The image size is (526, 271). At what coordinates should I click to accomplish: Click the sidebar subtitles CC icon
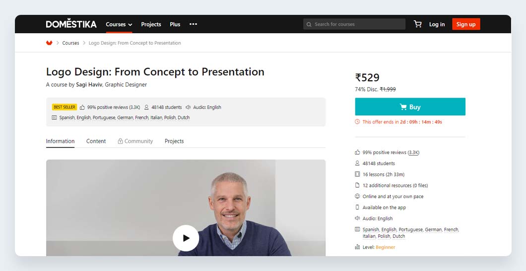pyautogui.click(x=357, y=229)
